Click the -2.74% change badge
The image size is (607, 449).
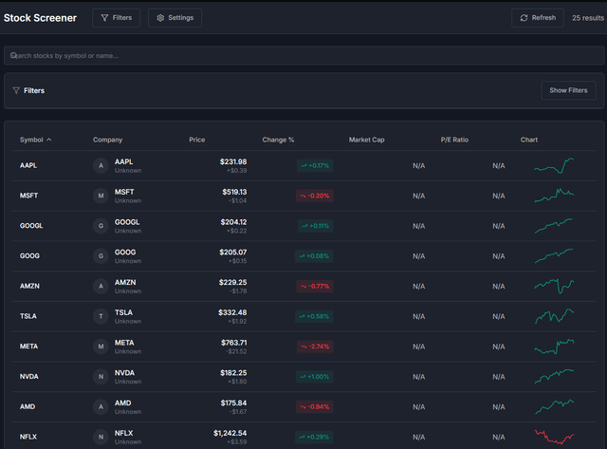(x=315, y=346)
